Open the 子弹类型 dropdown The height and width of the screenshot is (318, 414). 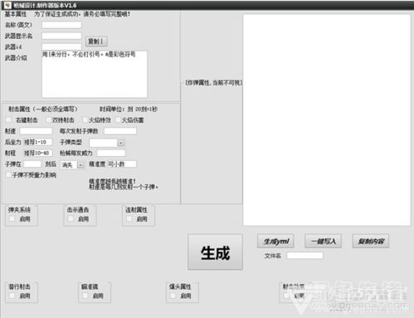point(120,143)
